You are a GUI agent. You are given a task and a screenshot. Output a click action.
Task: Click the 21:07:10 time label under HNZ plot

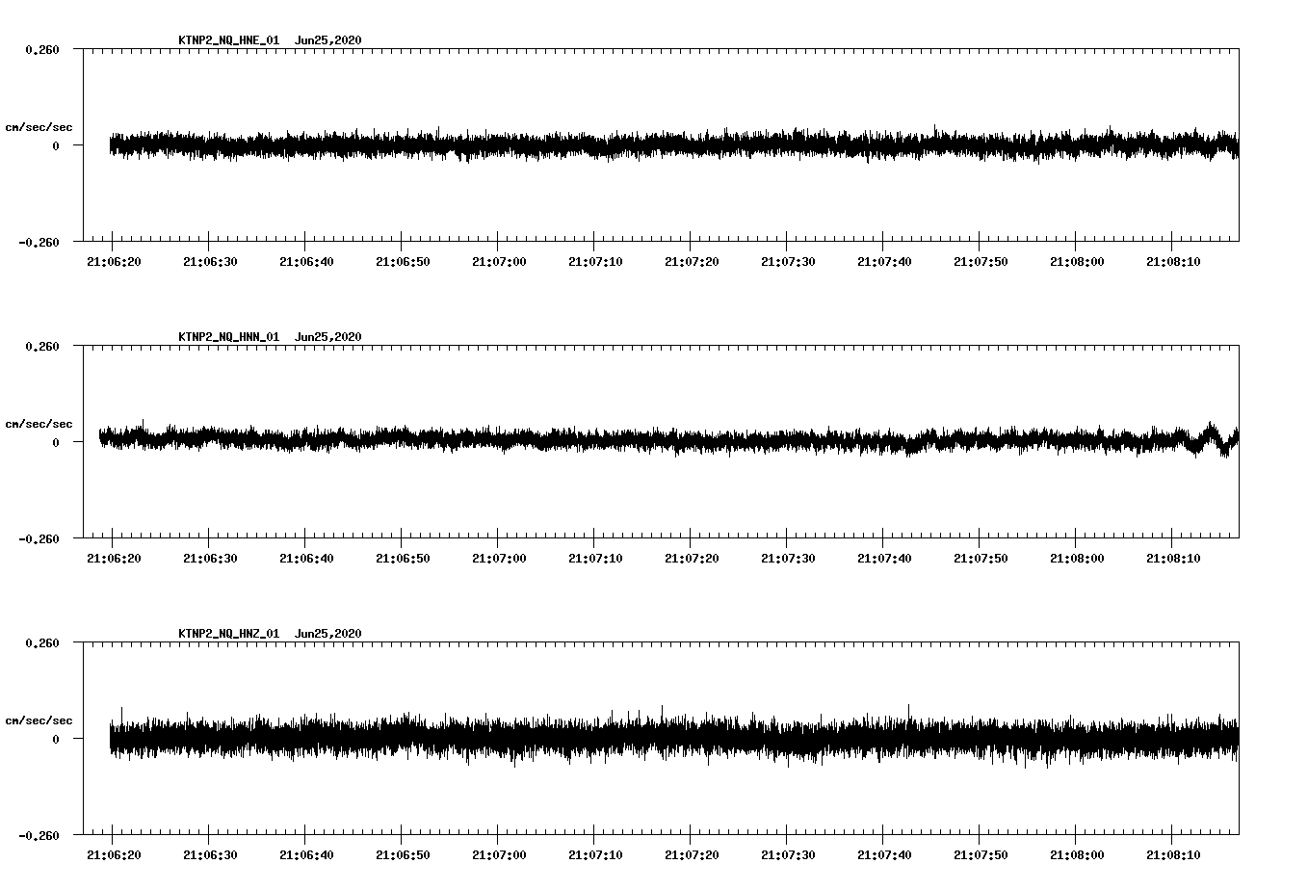[595, 855]
